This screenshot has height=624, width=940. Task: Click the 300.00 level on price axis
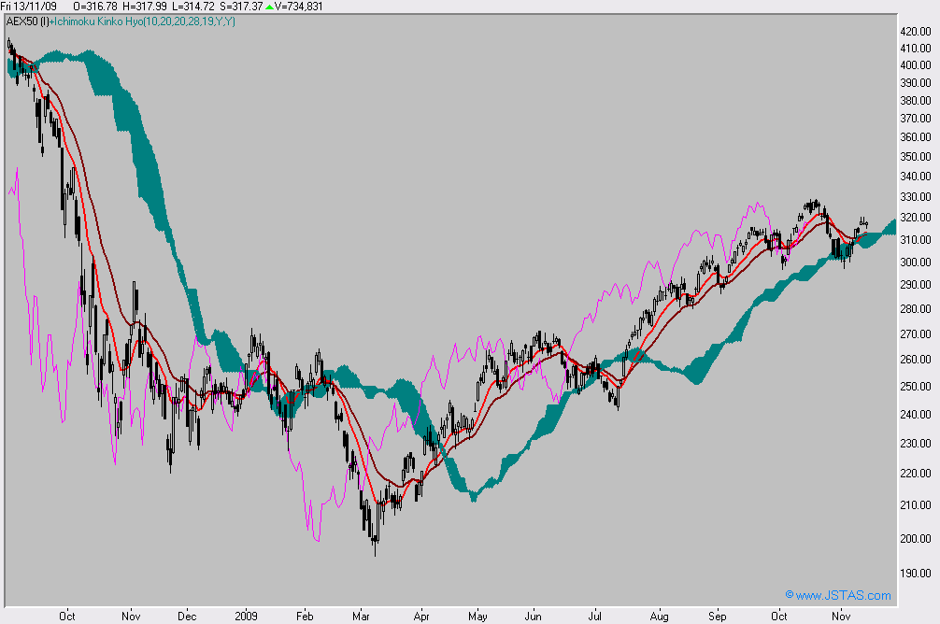918,262
